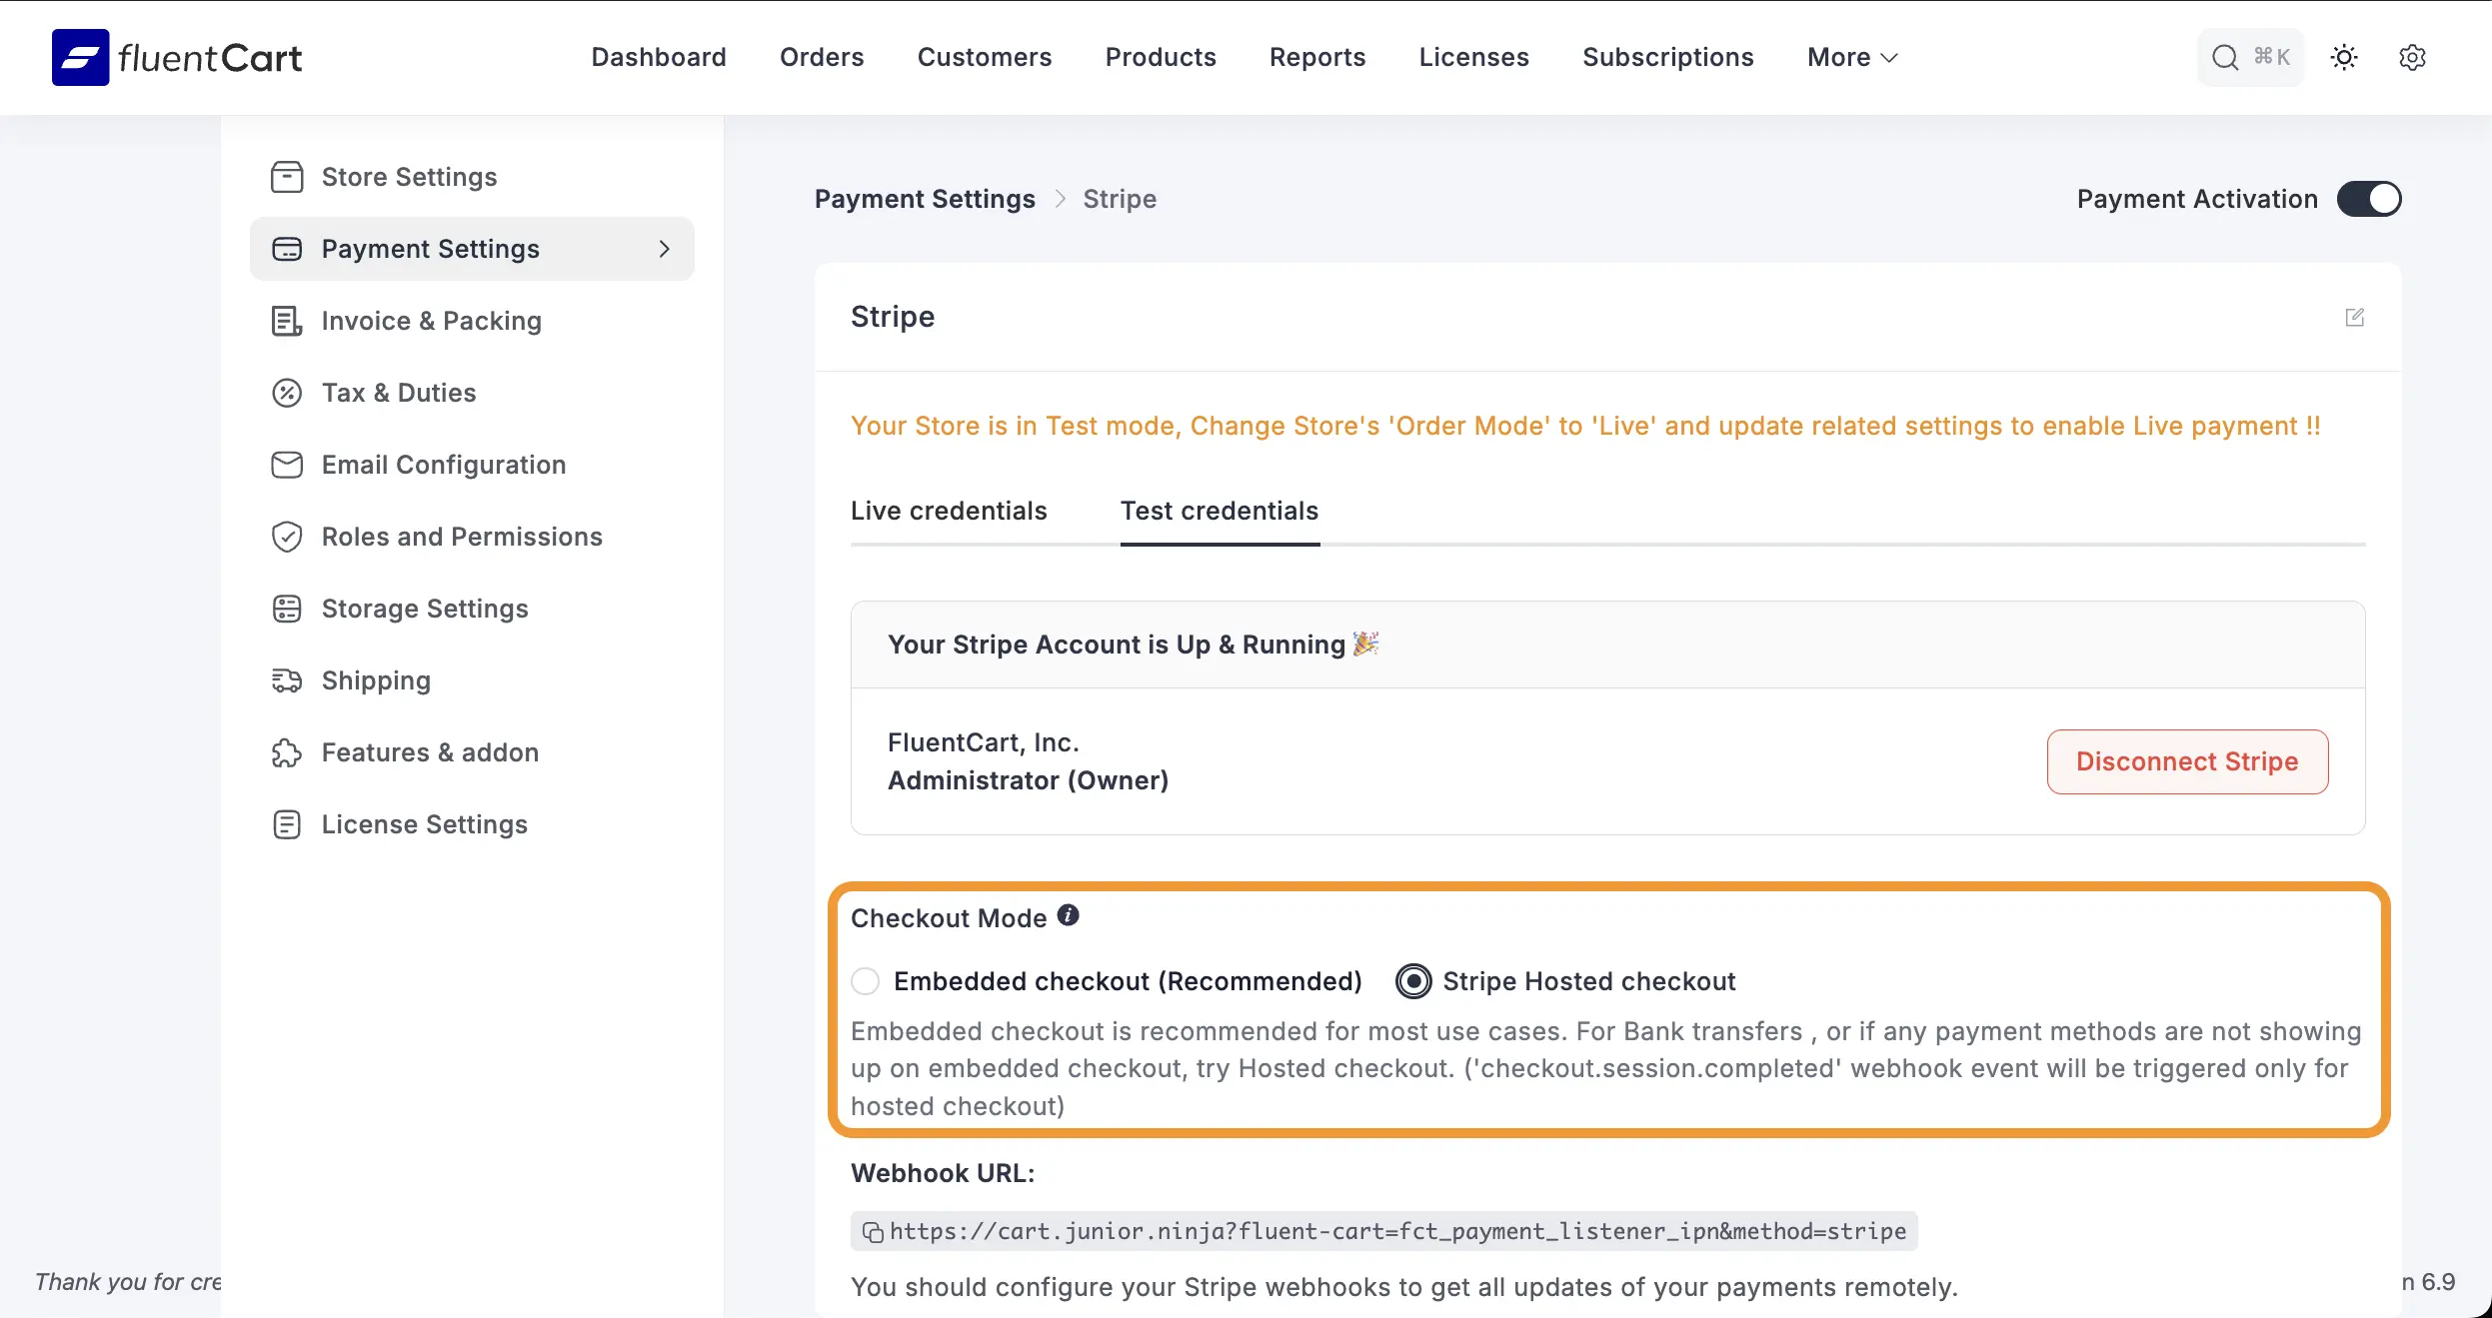This screenshot has height=1318, width=2492.
Task: Open the Subscriptions menu item
Action: click(x=1667, y=57)
